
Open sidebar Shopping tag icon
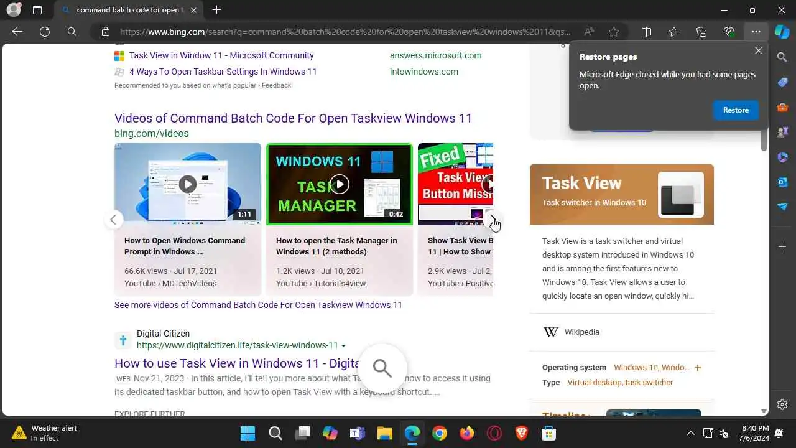(782, 82)
